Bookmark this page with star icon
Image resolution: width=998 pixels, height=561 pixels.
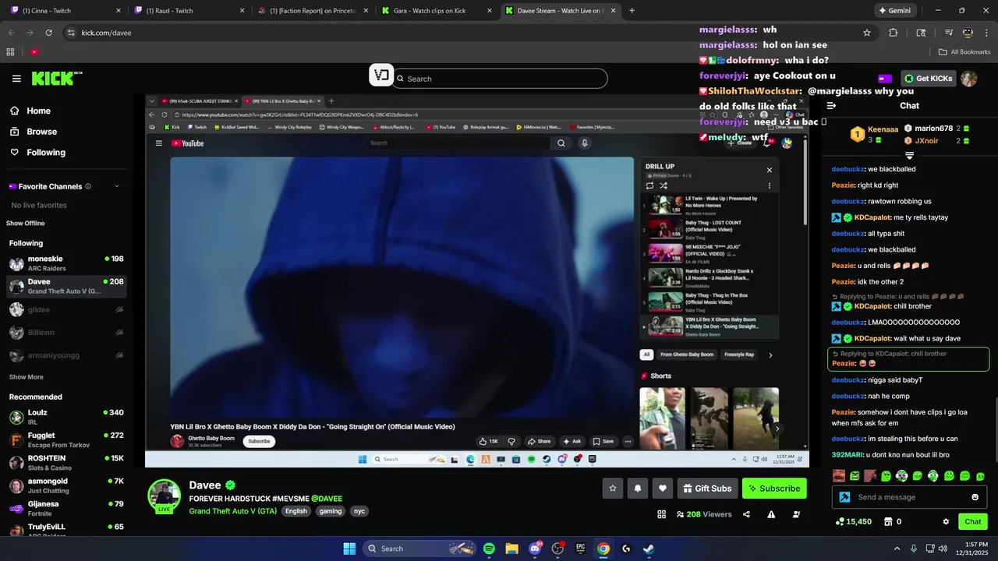866,33
